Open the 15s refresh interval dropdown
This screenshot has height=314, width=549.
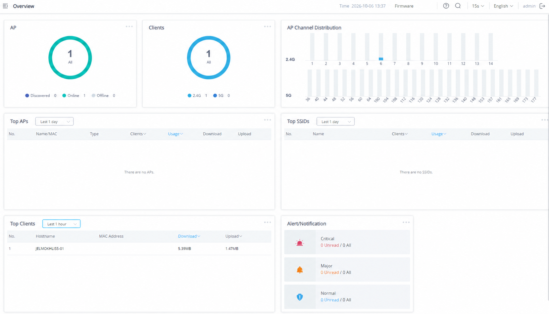[478, 6]
